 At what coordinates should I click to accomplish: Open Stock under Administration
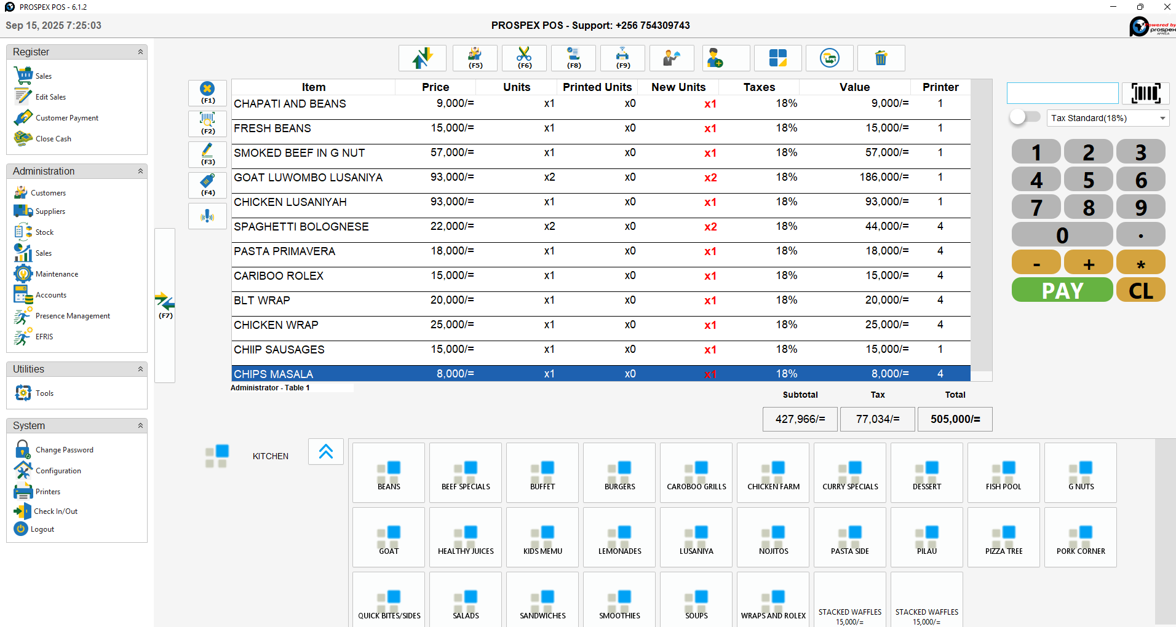[44, 232]
